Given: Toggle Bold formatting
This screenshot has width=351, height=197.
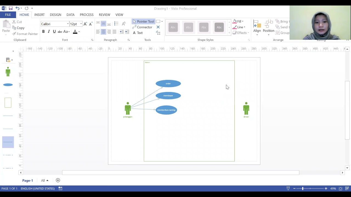Looking at the screenshot, I should [43, 32].
